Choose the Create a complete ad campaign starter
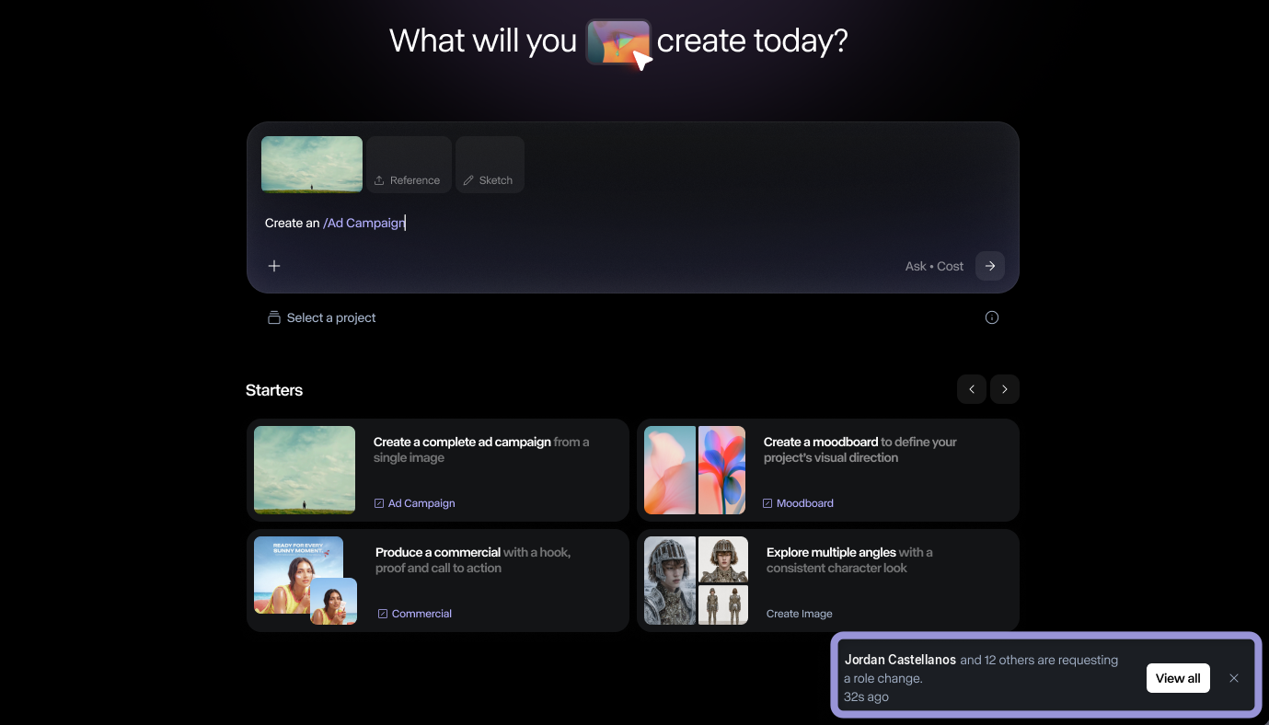 click(438, 470)
